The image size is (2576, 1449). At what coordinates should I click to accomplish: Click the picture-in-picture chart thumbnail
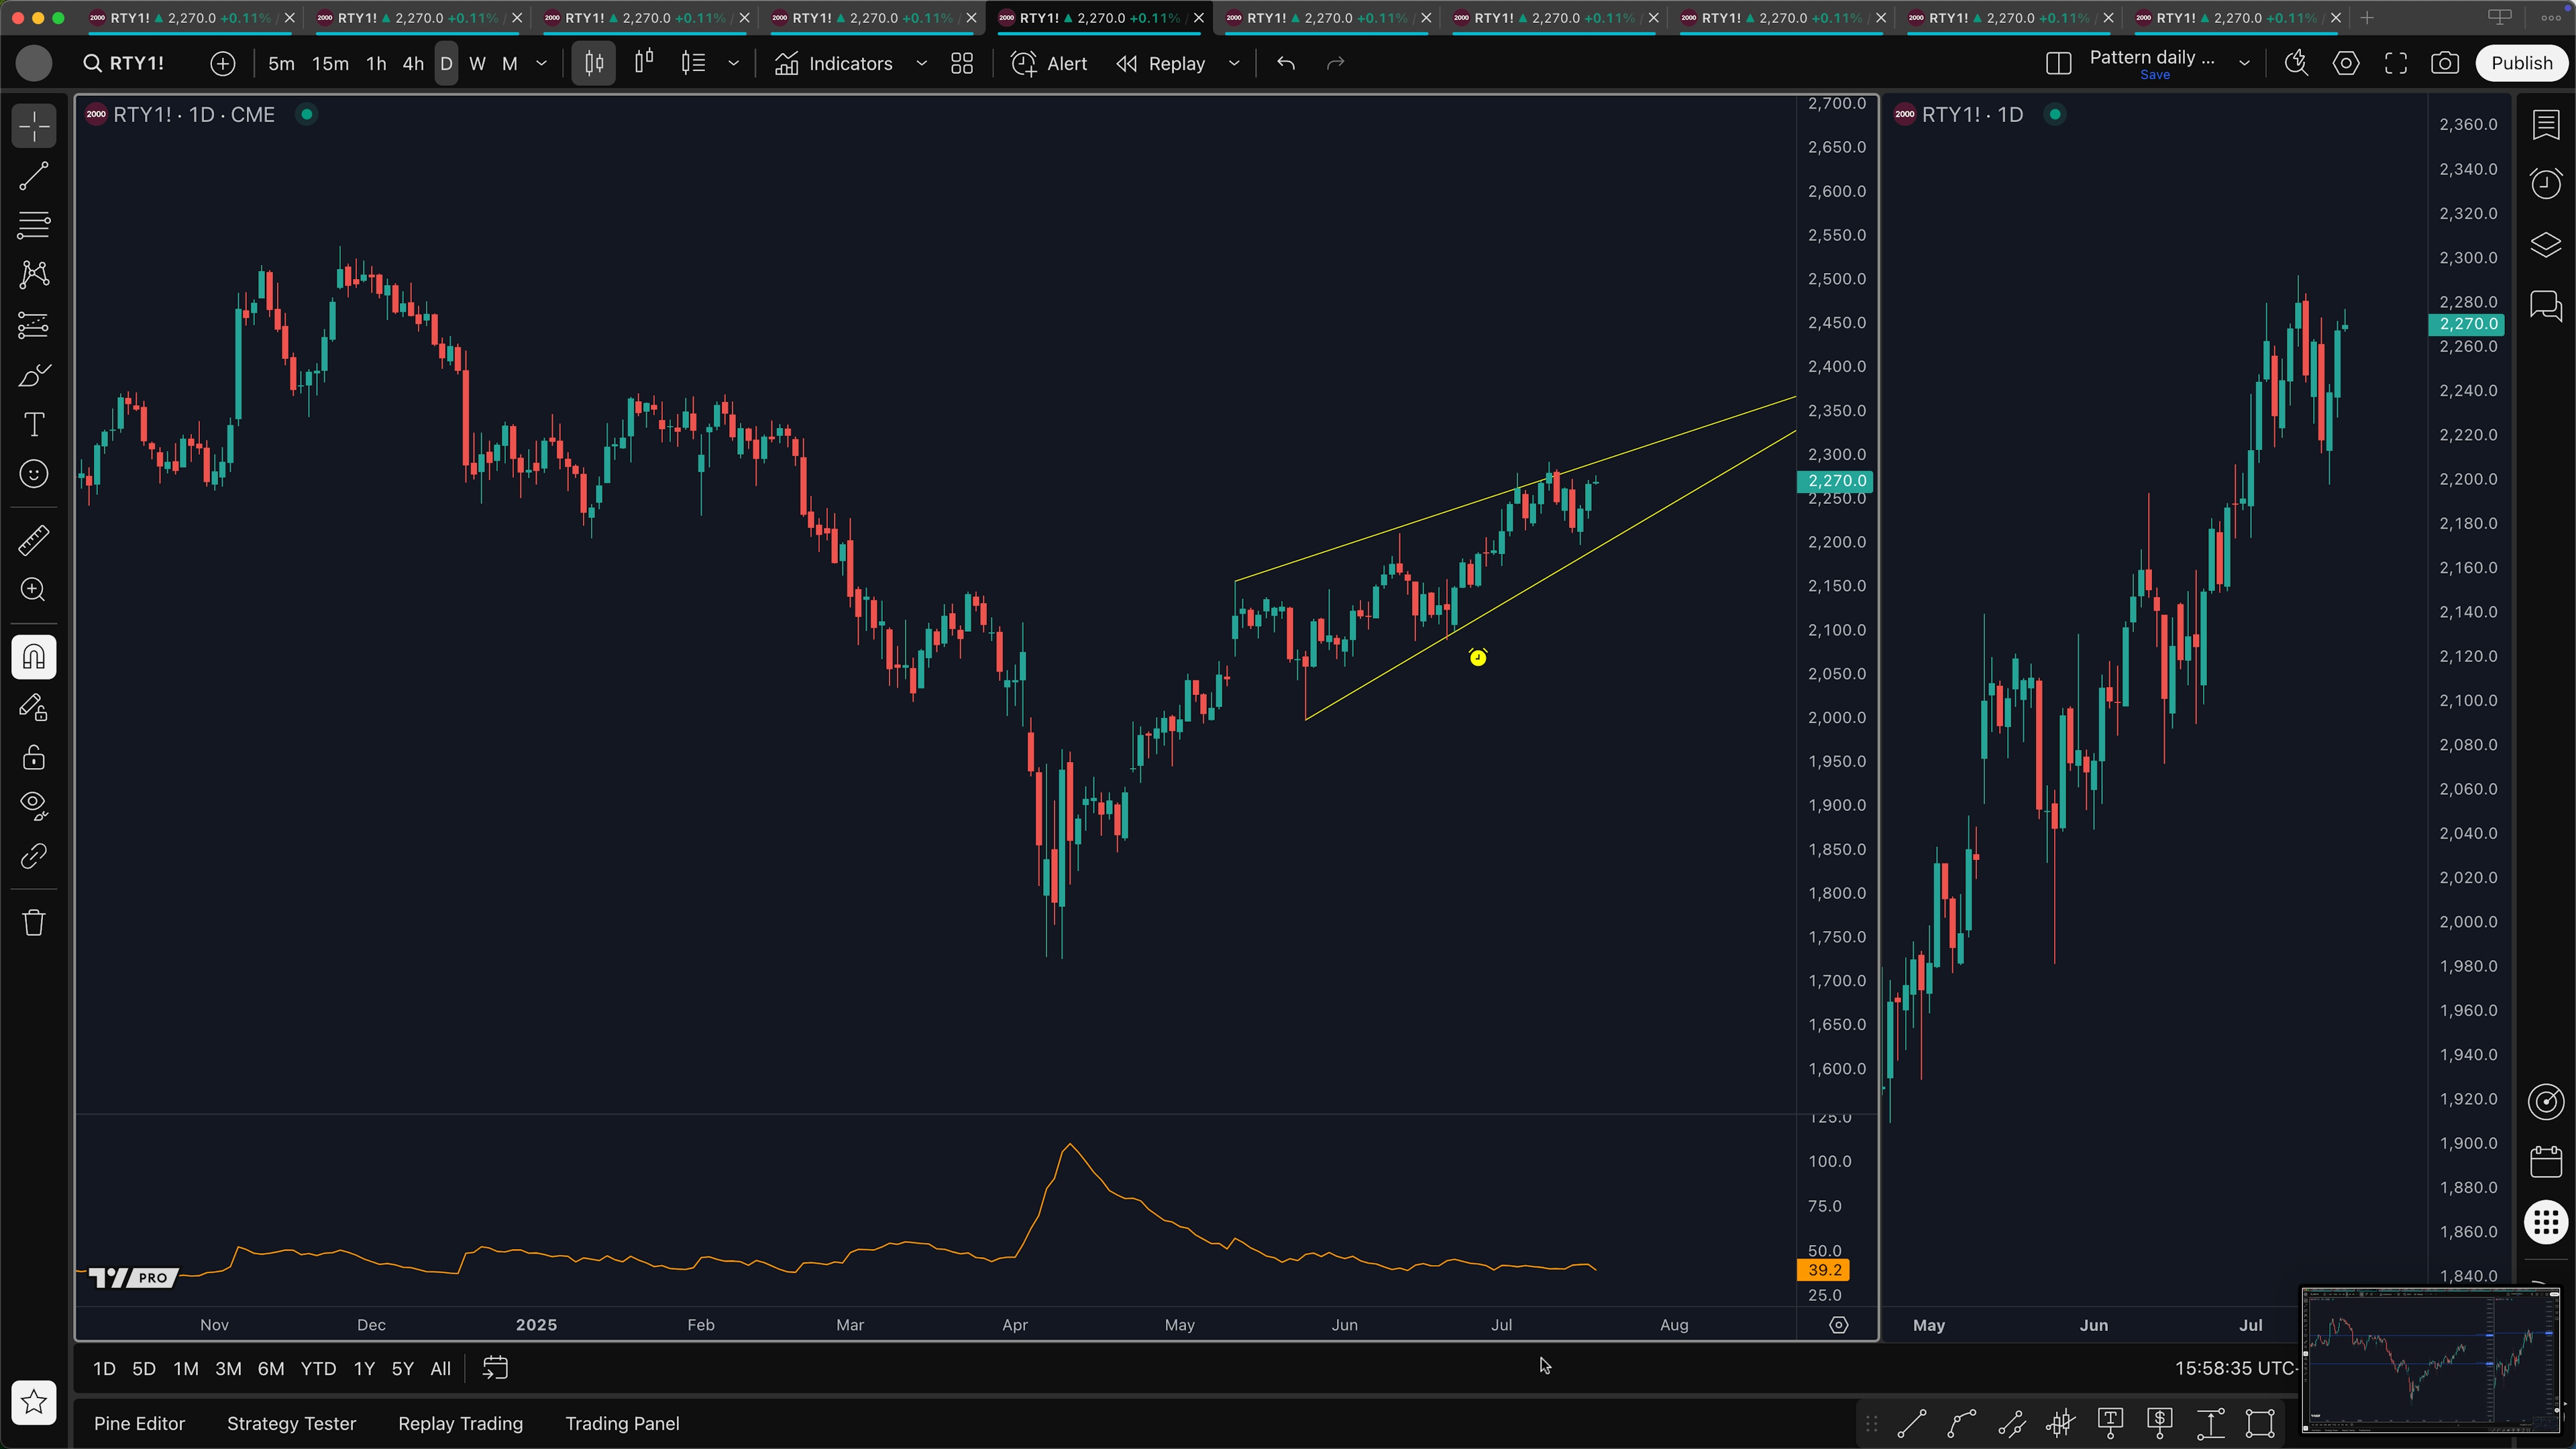[x=2432, y=1361]
